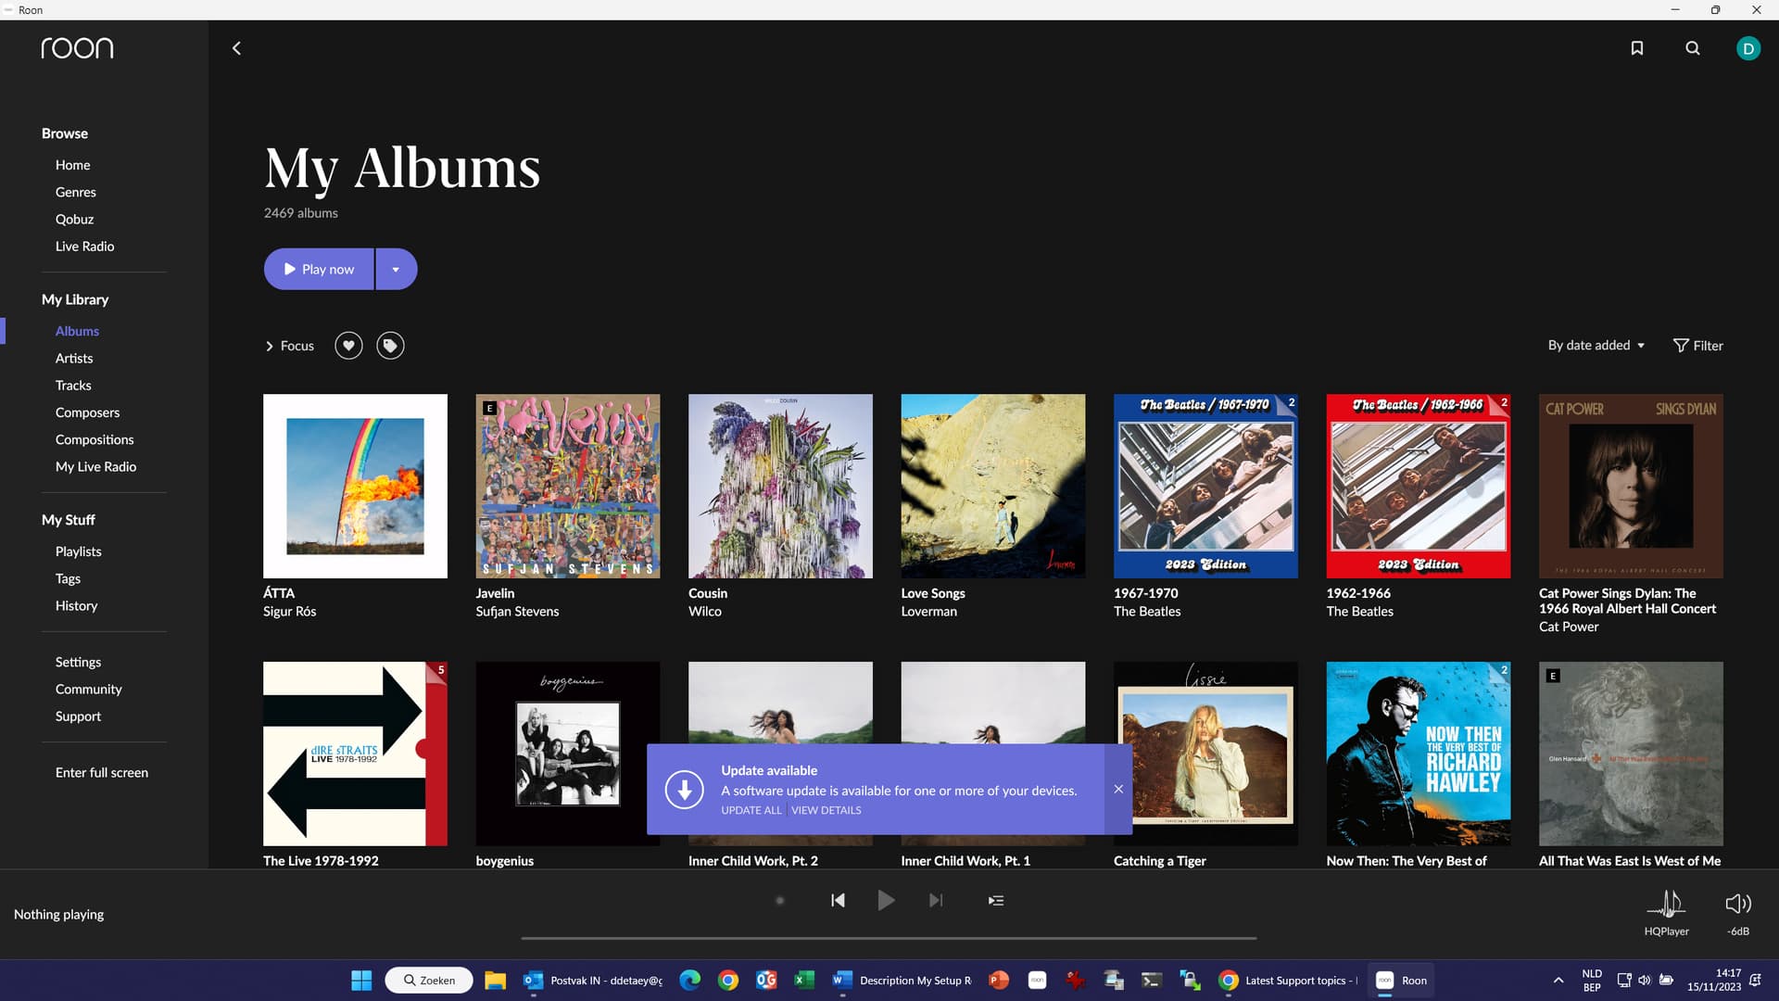This screenshot has width=1779, height=1001.
Task: Open Compositions in sidebar
Action: pyautogui.click(x=95, y=439)
